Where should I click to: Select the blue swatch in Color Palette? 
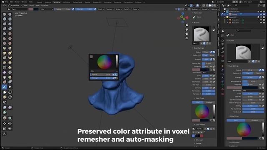tap(193, 136)
